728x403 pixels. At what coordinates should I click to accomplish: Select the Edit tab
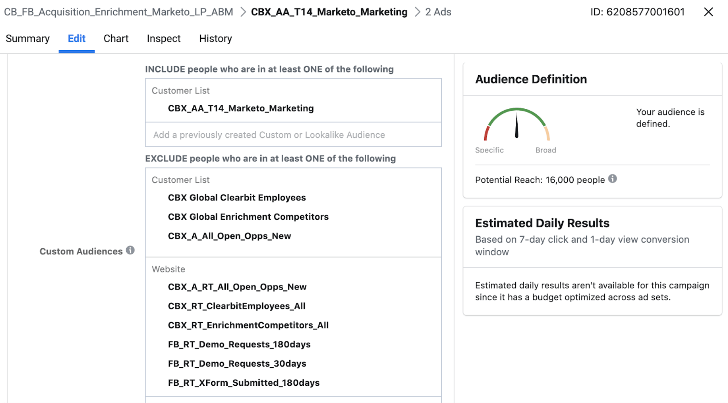76,38
